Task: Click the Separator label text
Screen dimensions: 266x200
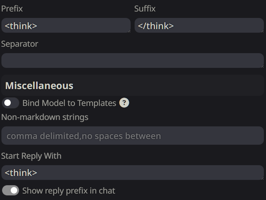Action: [20, 44]
